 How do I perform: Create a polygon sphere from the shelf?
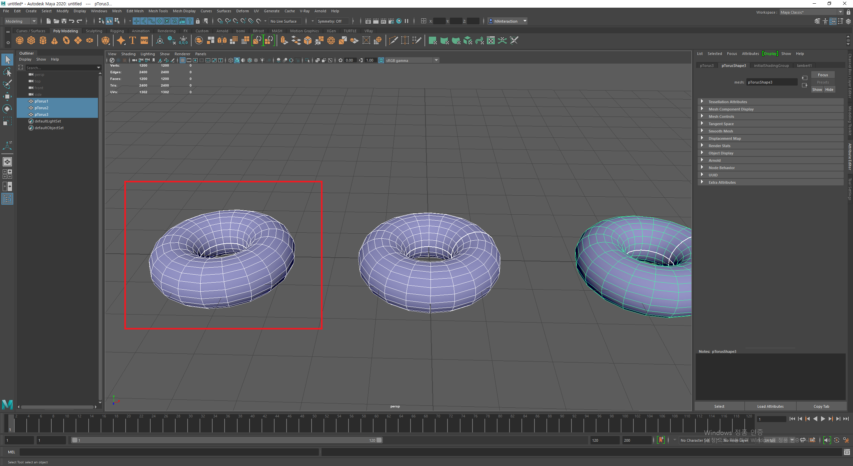pos(20,41)
